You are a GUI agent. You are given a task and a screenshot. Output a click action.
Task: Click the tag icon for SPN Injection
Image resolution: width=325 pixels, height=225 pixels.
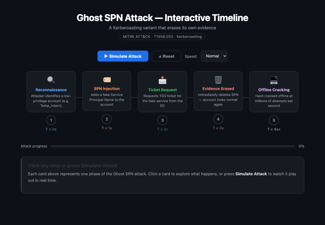[x=107, y=80]
